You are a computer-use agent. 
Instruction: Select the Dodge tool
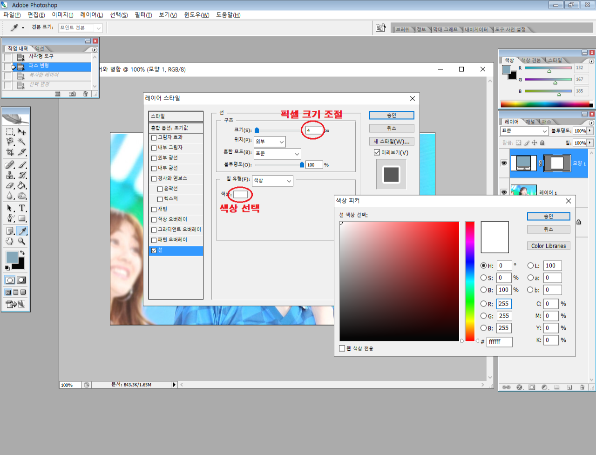click(21, 196)
